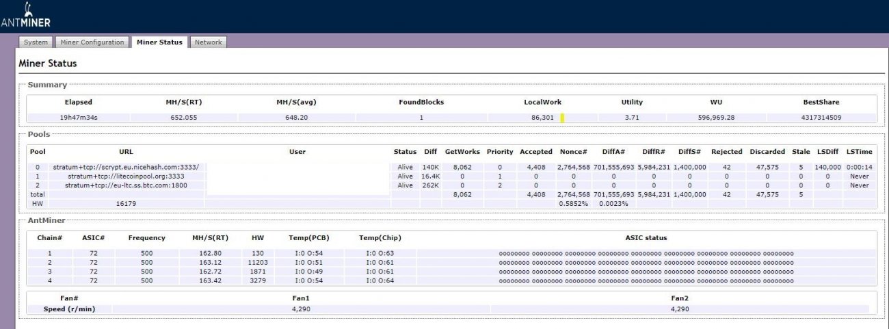
Task: Click the eu-ltc.ss.btc.com pool URL
Action: tap(126, 185)
